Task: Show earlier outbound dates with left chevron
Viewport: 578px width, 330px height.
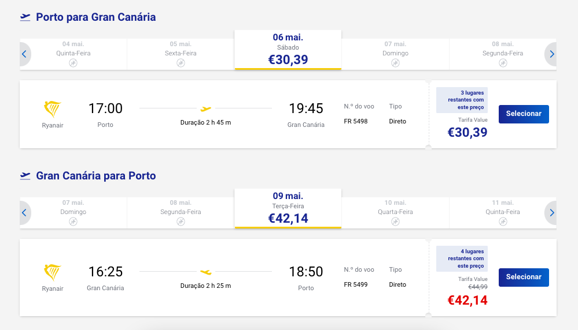Action: pos(25,54)
